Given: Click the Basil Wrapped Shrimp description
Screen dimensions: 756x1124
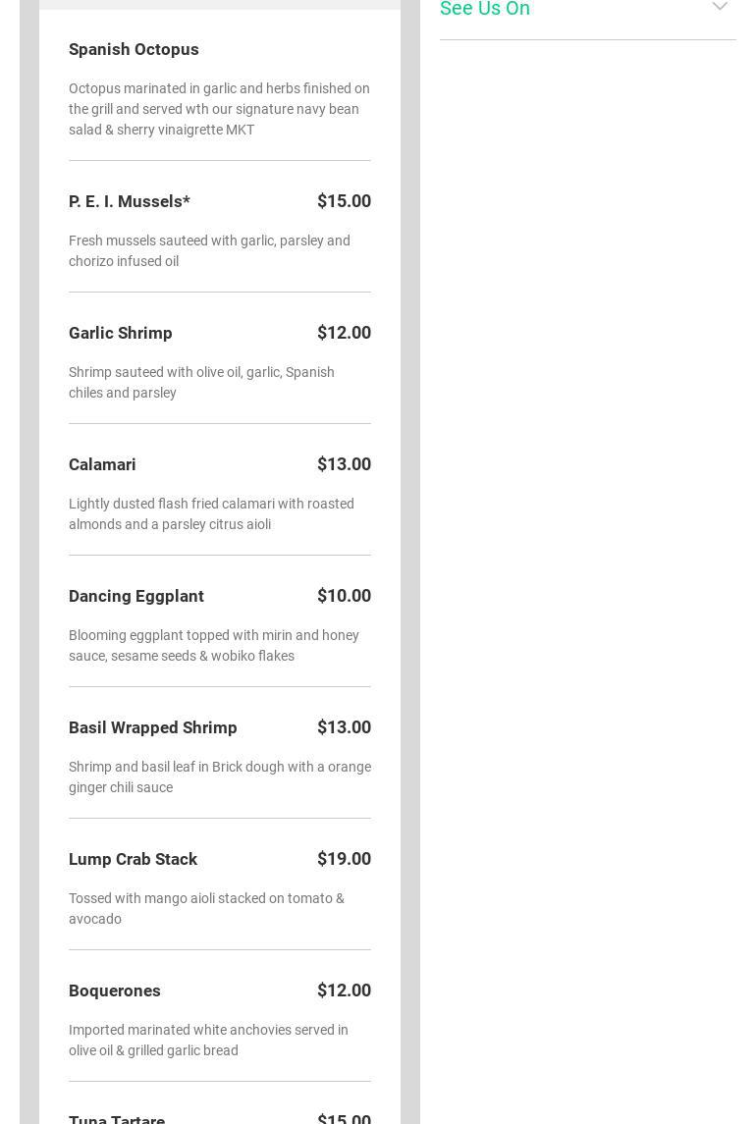Looking at the screenshot, I should pyautogui.click(x=219, y=776).
